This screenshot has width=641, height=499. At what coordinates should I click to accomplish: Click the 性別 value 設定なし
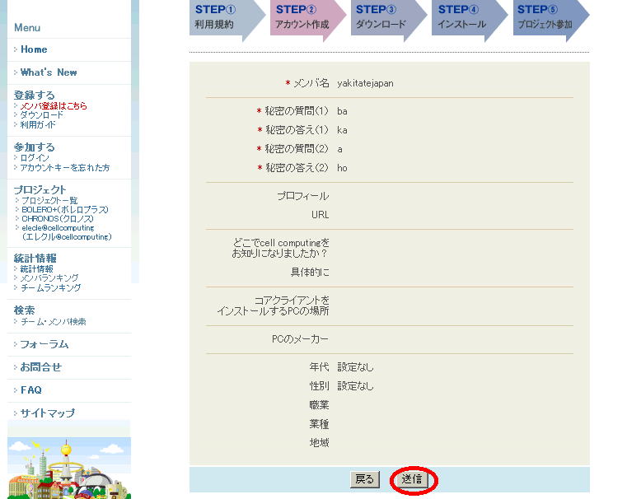coord(355,386)
